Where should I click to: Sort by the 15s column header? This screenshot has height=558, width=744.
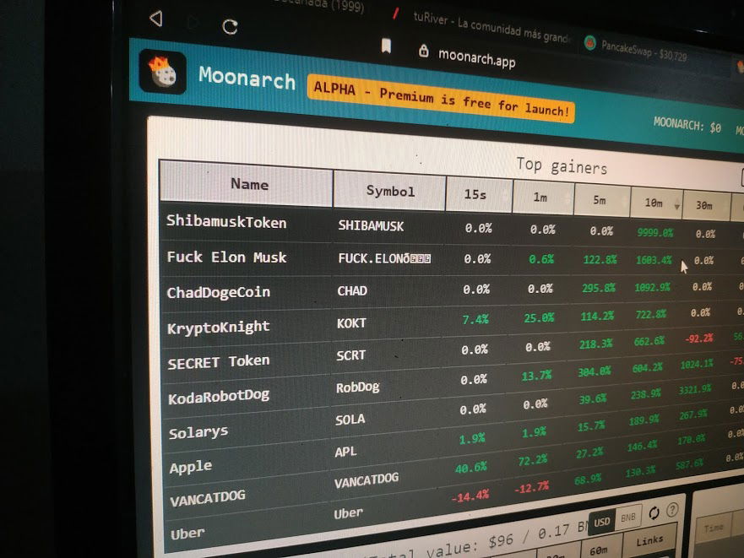coord(479,195)
